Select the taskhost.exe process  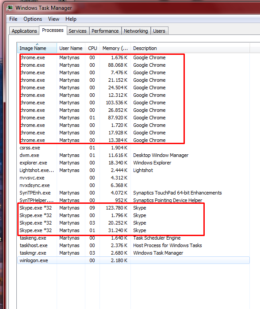click(x=134, y=245)
